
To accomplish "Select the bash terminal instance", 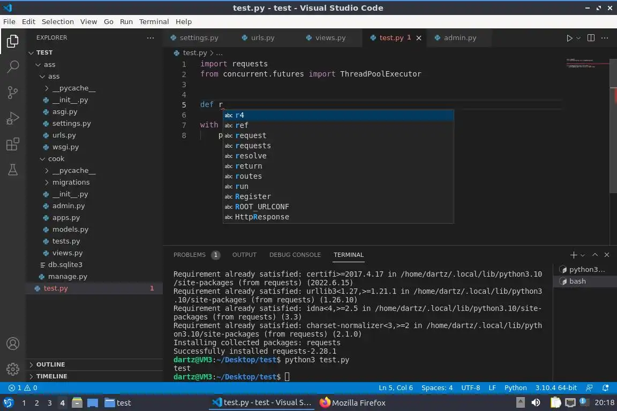I will click(x=585, y=281).
